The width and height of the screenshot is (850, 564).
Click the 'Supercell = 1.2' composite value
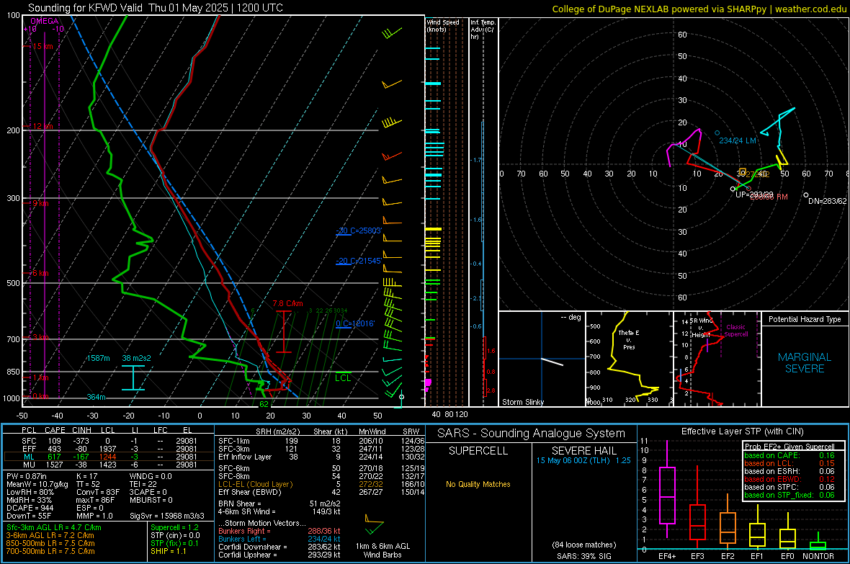click(174, 527)
